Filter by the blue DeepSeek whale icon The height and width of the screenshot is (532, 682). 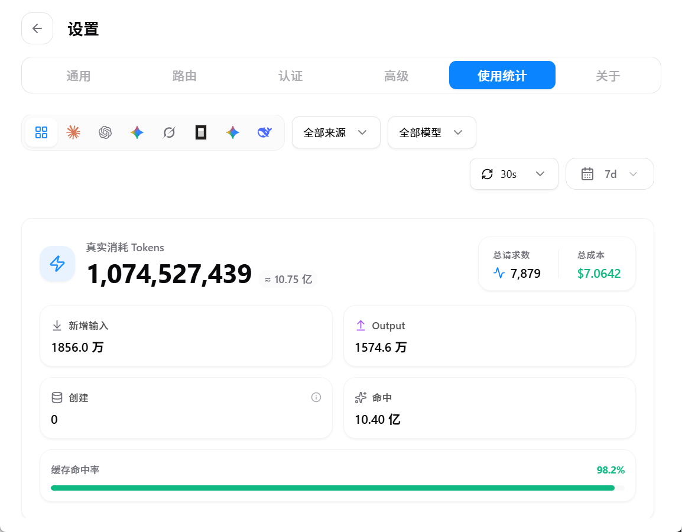(x=264, y=132)
